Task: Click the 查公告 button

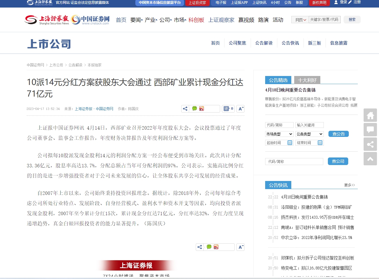Action: [x=338, y=134]
